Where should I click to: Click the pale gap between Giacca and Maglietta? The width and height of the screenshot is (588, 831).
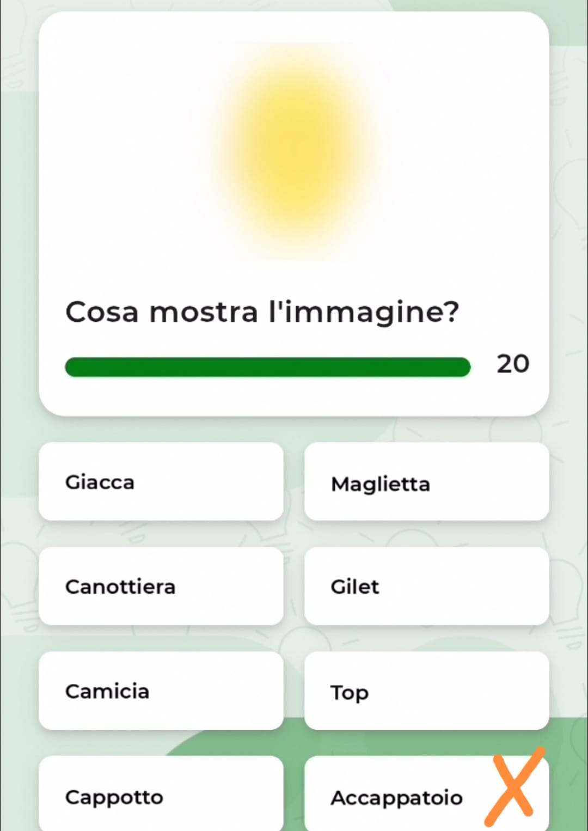[x=294, y=481]
